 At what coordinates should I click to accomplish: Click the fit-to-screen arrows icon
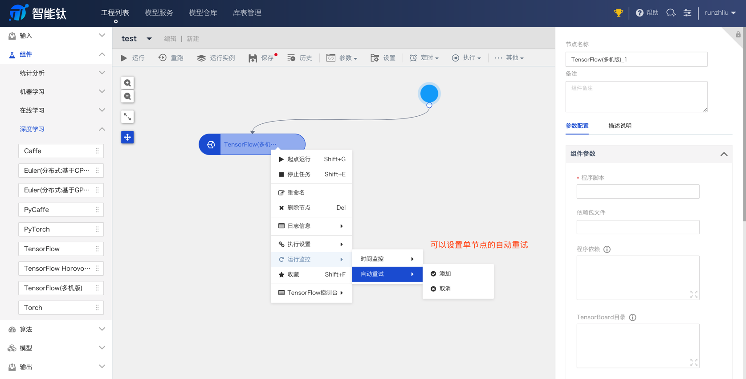127,117
